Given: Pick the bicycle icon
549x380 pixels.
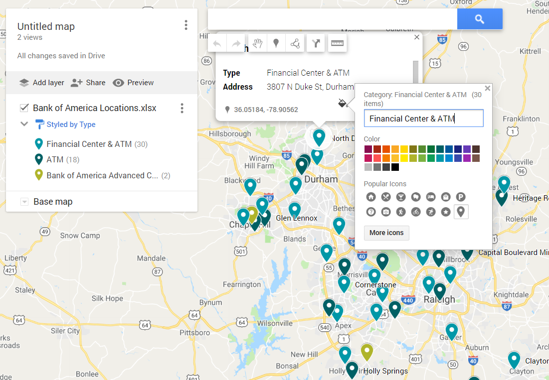Looking at the screenshot, I should tap(416, 212).
